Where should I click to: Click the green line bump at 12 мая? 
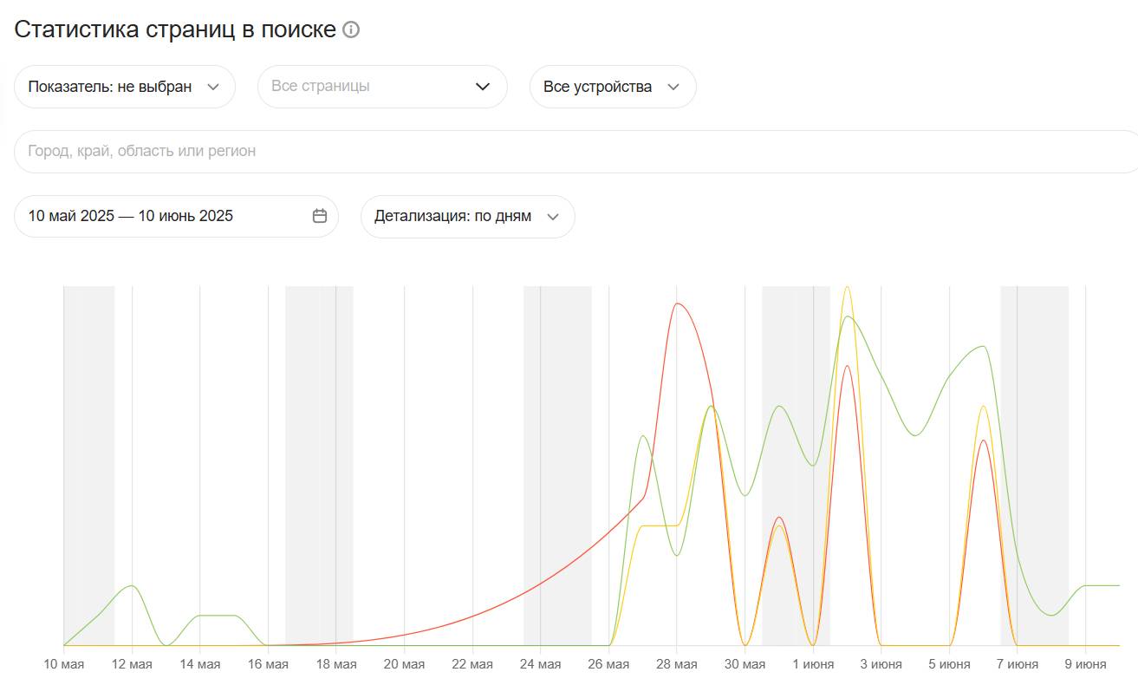132,585
